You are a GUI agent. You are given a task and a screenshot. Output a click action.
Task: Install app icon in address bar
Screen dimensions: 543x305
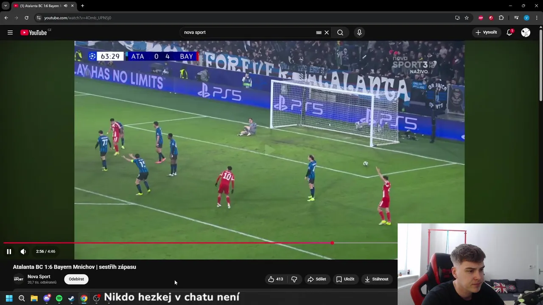point(457,18)
